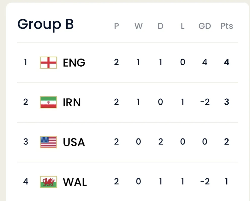This screenshot has width=250, height=201.
Task: Click the GD column header
Action: click(205, 26)
